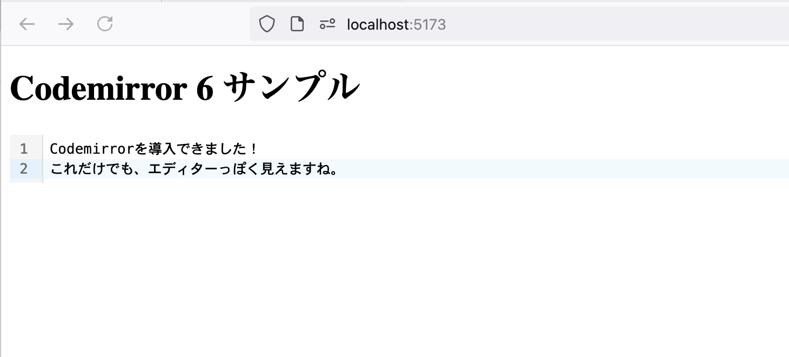789x357 pixels.
Task: Click the reload page icon
Action: [105, 24]
